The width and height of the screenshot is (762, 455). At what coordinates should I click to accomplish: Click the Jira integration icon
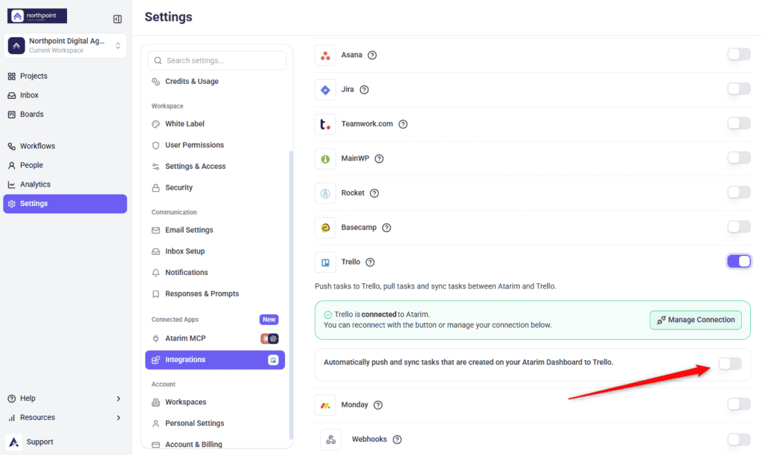click(325, 89)
